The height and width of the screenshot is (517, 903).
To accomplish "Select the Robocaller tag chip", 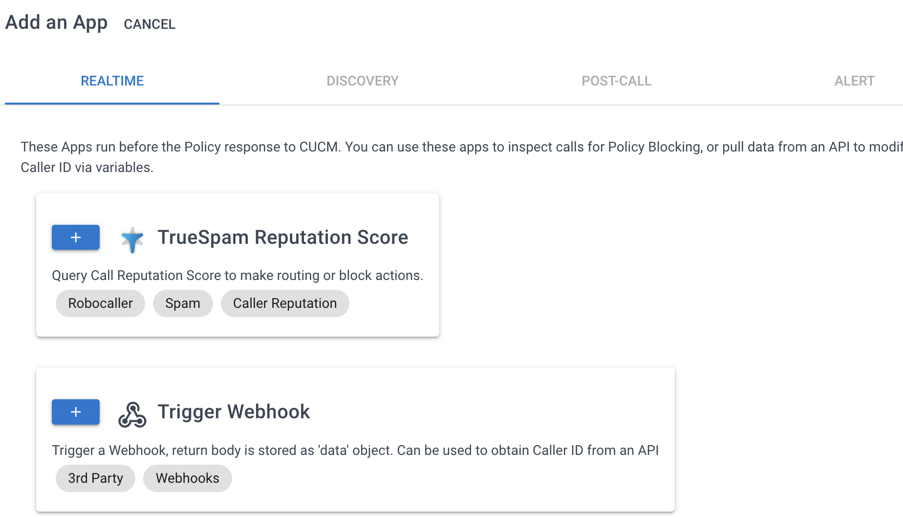I will (100, 303).
